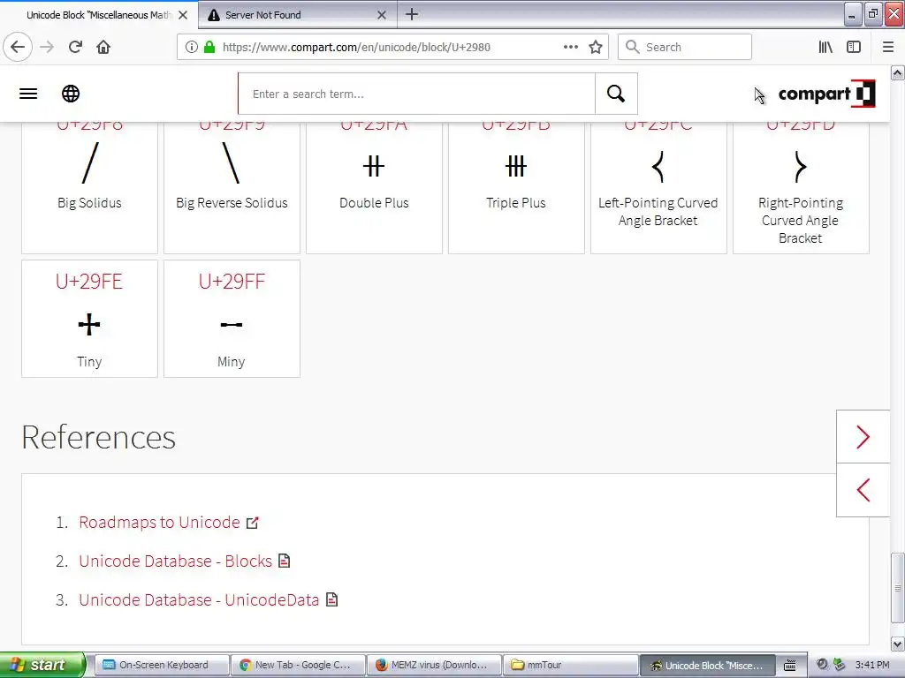Open the browser home page
Screen dimensions: 905x678
pyautogui.click(x=103, y=47)
